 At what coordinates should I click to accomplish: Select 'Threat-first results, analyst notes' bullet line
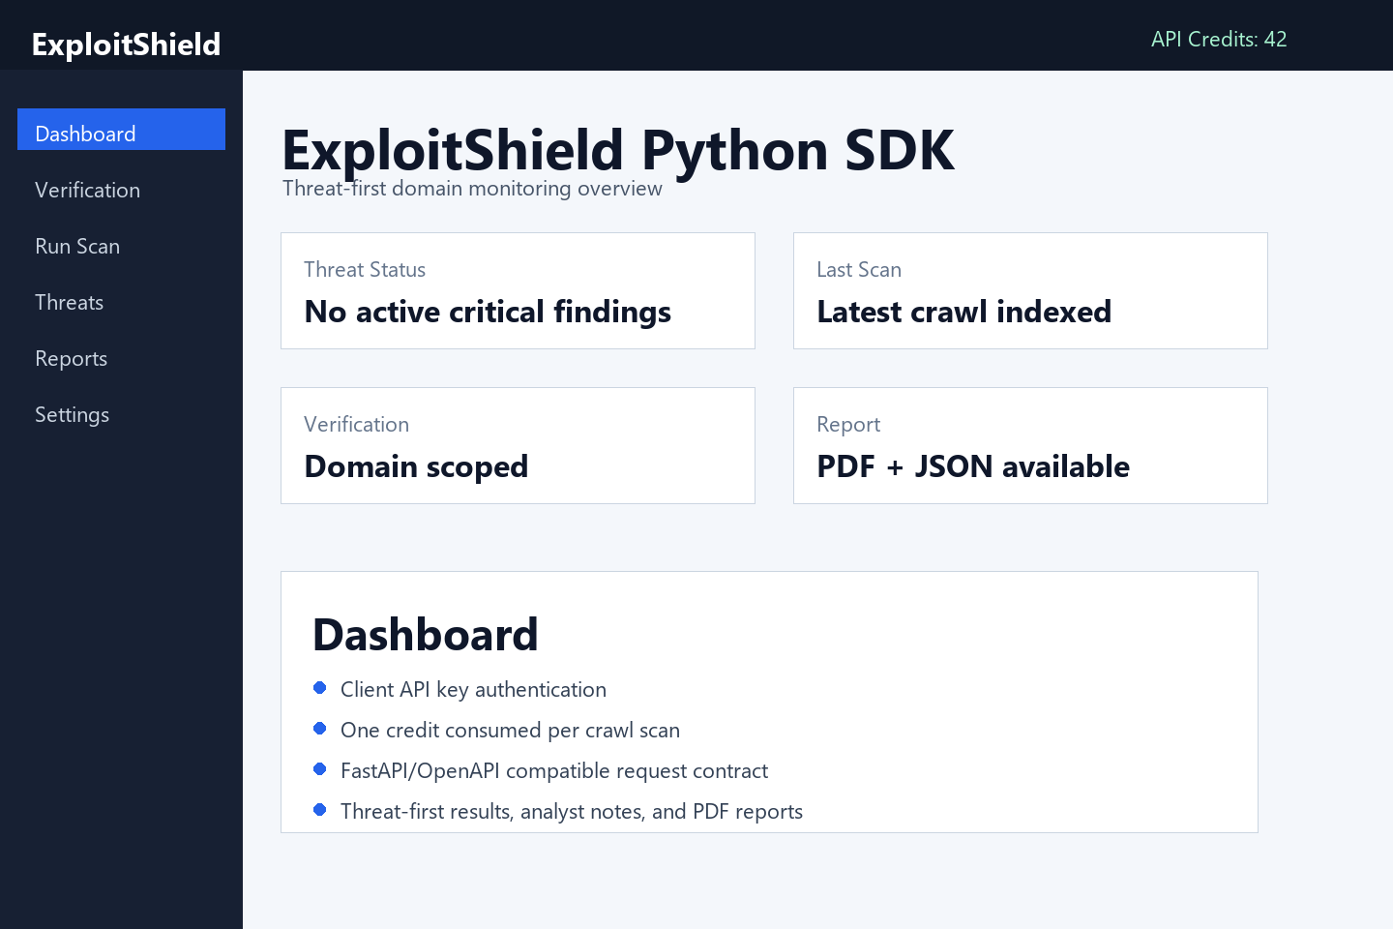click(x=572, y=811)
